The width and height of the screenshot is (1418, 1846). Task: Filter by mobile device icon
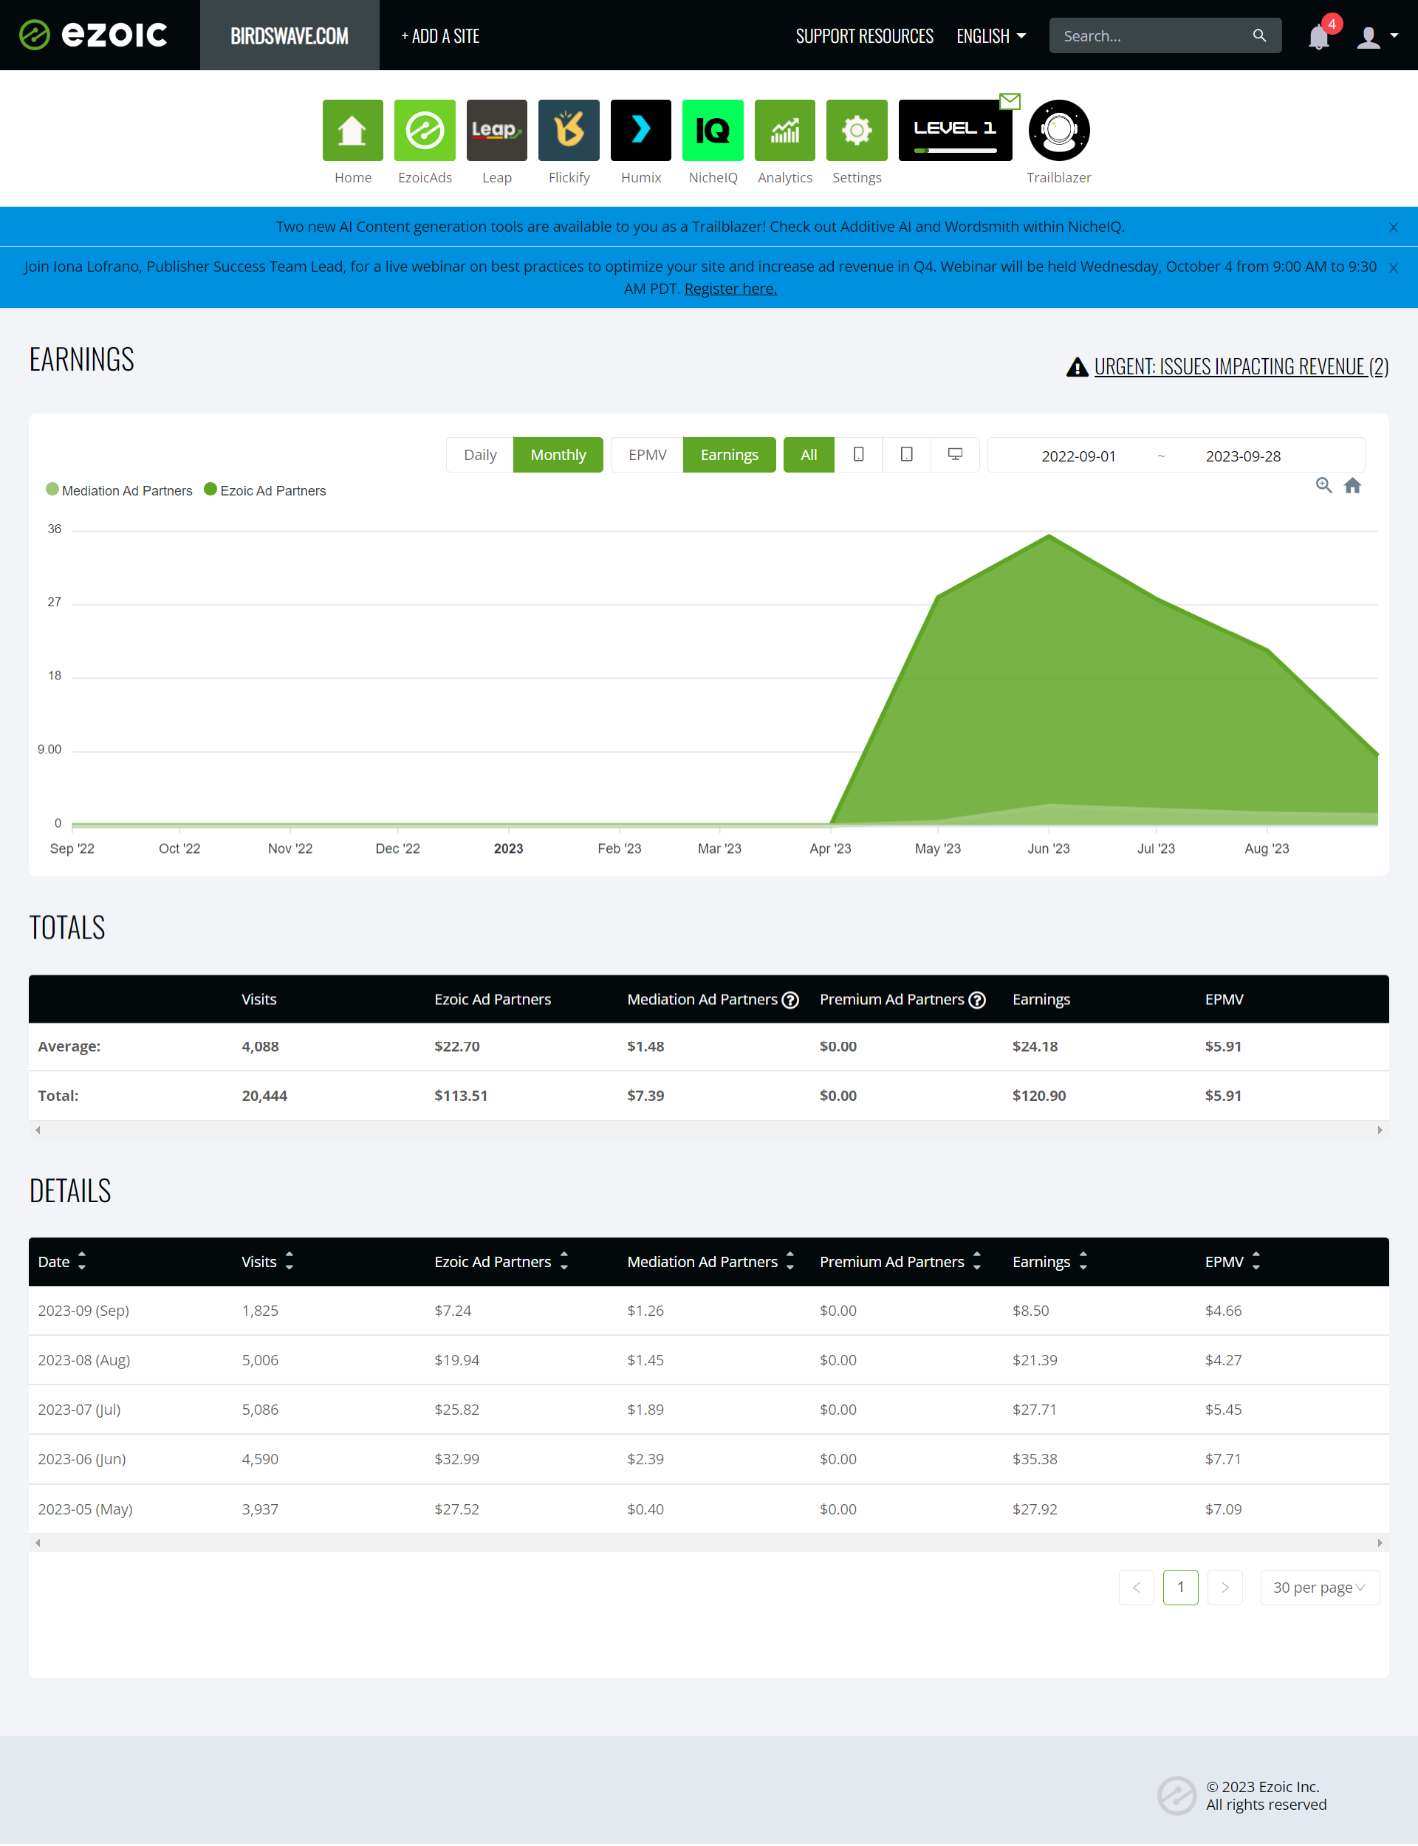[x=858, y=455]
